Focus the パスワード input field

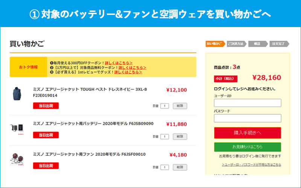click(x=247, y=118)
